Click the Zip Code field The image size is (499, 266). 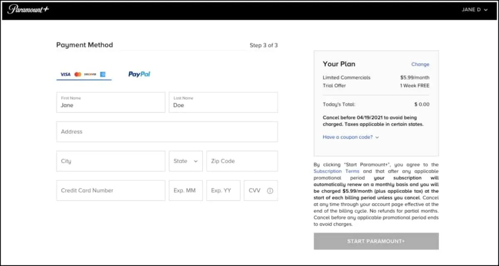click(x=242, y=161)
